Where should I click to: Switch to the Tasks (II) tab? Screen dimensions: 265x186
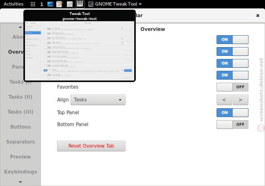tap(21, 97)
